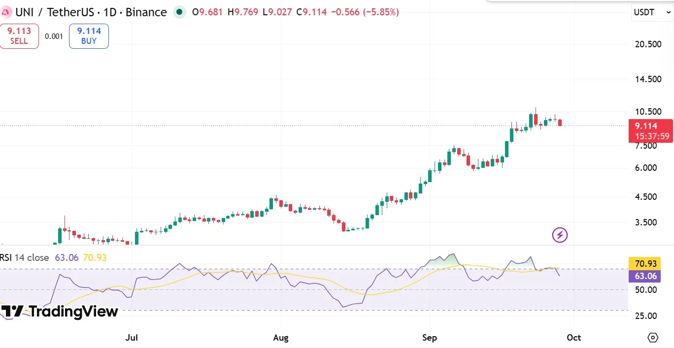Click the 20.500 price axis label

point(648,44)
